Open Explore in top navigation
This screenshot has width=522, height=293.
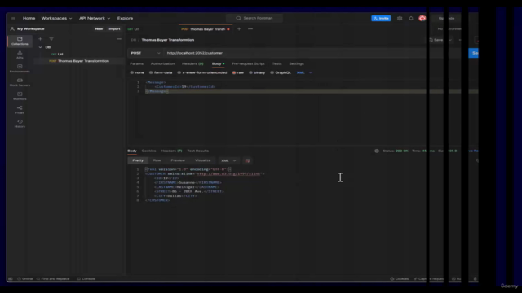coord(125,18)
